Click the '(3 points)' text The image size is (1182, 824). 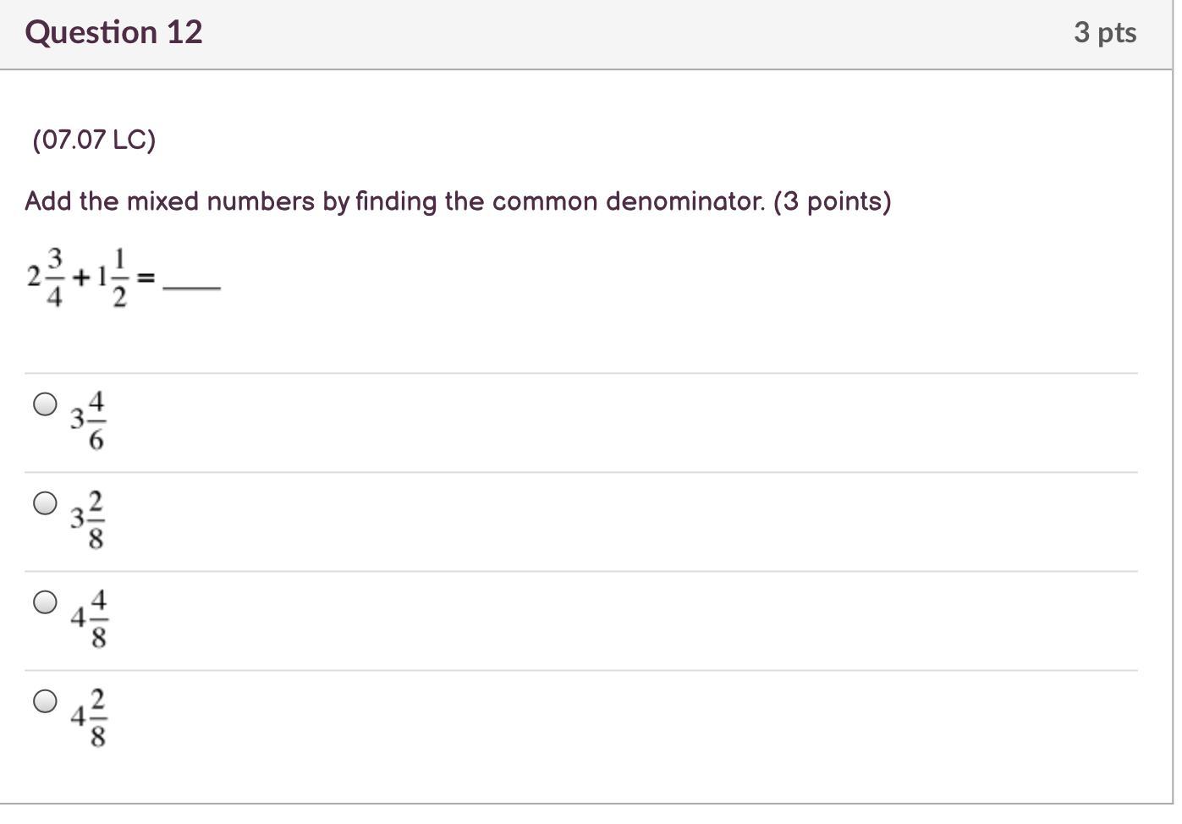[833, 201]
